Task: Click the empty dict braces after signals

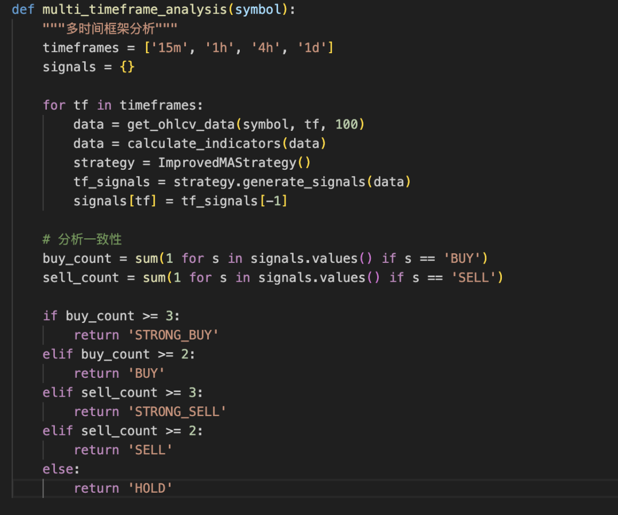Action: (x=127, y=67)
